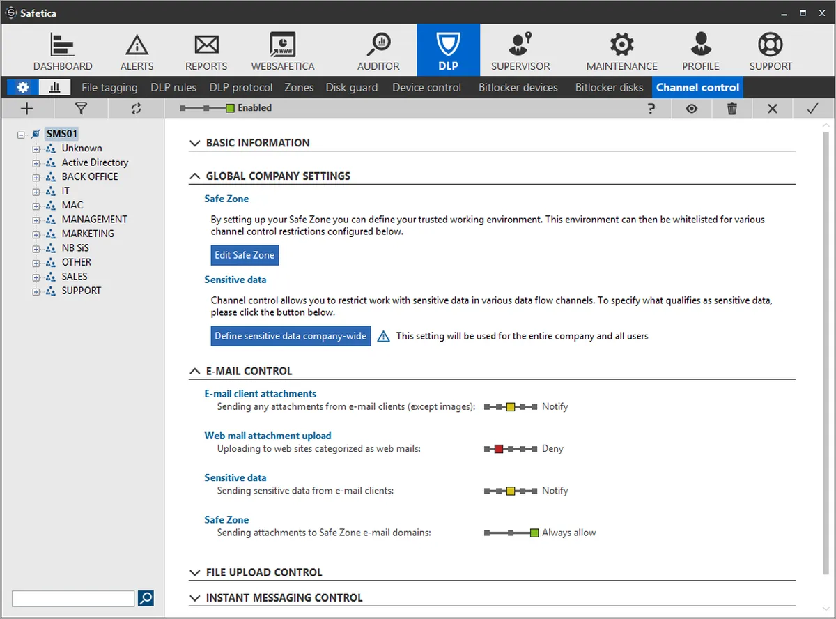Click the refresh tree icon
836x619 pixels.
(x=136, y=108)
